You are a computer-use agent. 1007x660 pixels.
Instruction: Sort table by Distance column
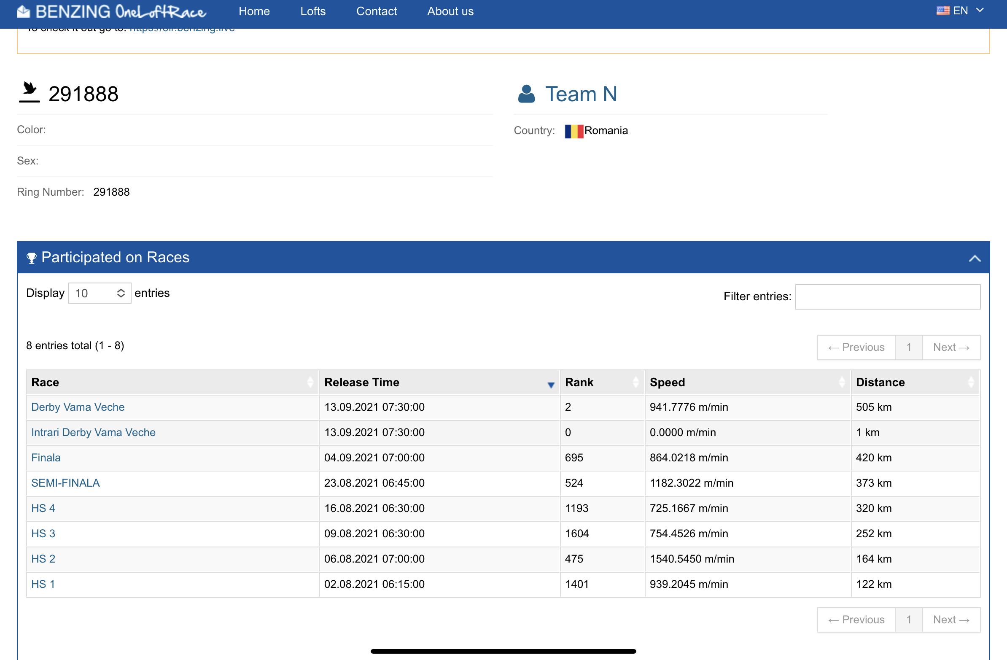click(x=915, y=383)
